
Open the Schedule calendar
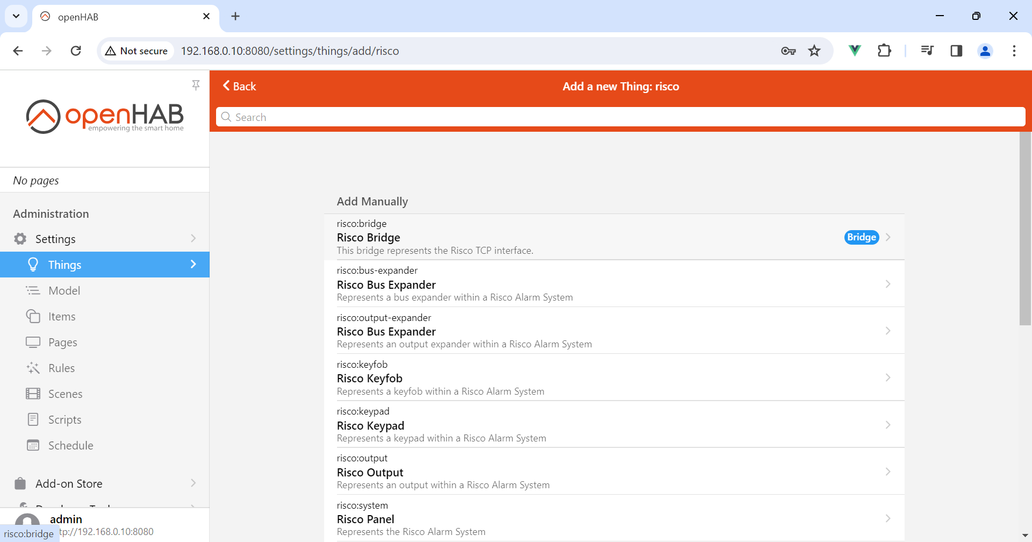pos(70,445)
